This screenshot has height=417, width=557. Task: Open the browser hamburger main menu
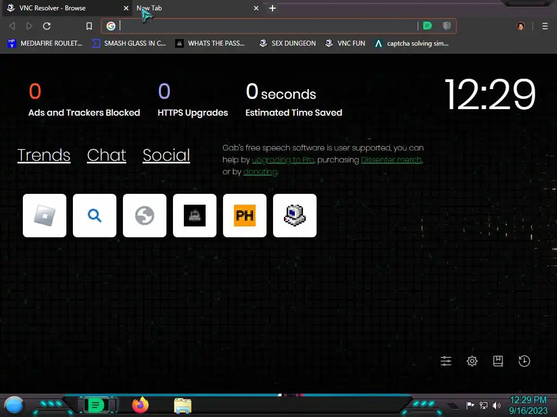(x=545, y=26)
